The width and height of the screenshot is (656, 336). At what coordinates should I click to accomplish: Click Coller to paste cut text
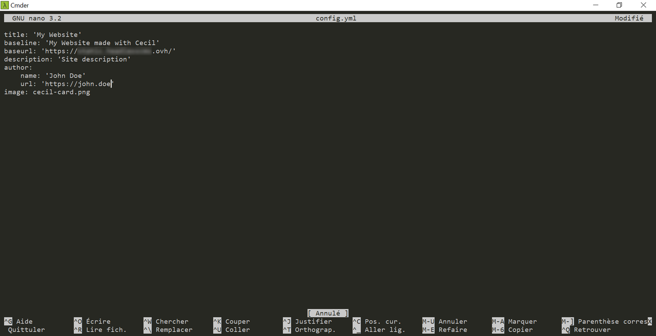(236, 329)
